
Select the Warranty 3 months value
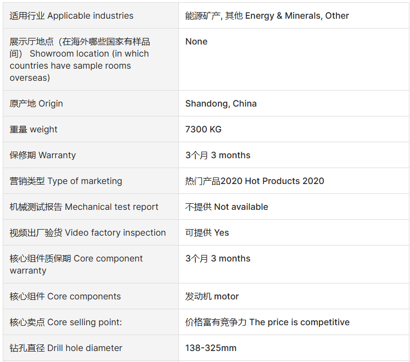[x=218, y=155]
